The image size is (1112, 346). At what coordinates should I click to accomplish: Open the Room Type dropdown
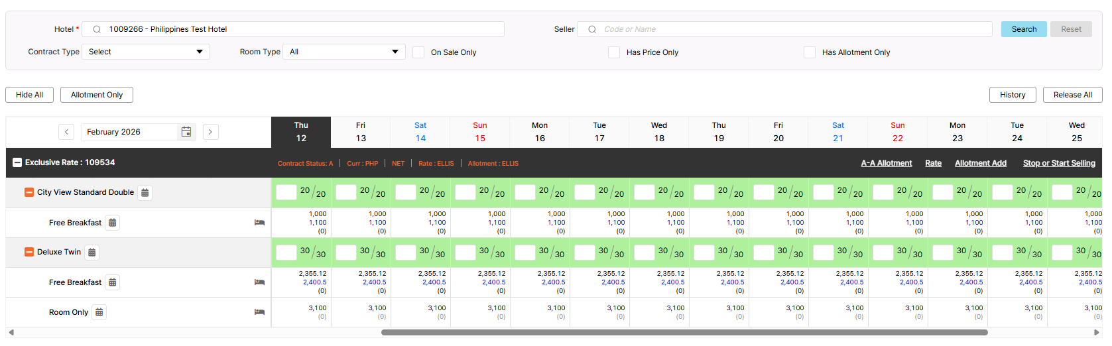click(x=343, y=52)
